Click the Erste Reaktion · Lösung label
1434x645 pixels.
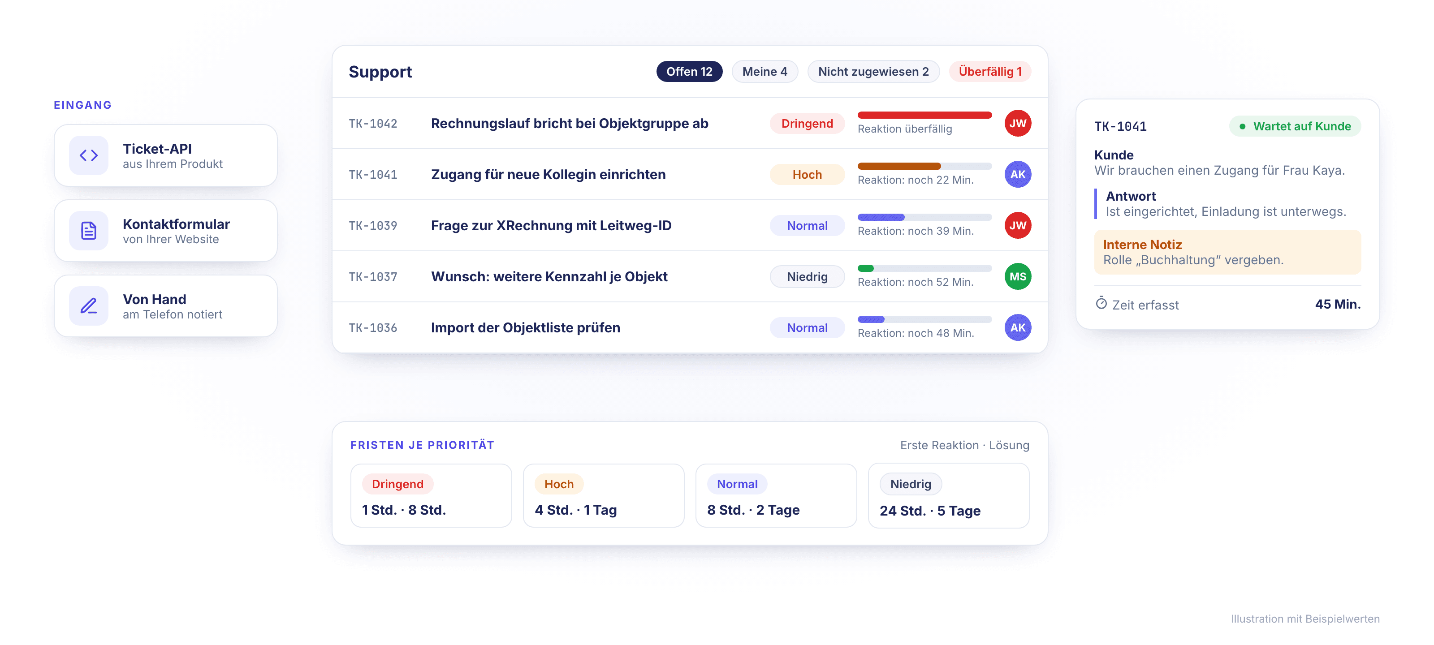tap(965, 445)
